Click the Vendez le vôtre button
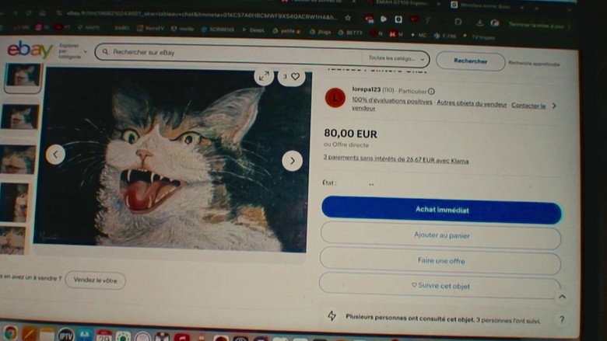This screenshot has width=607, height=341. (95, 280)
